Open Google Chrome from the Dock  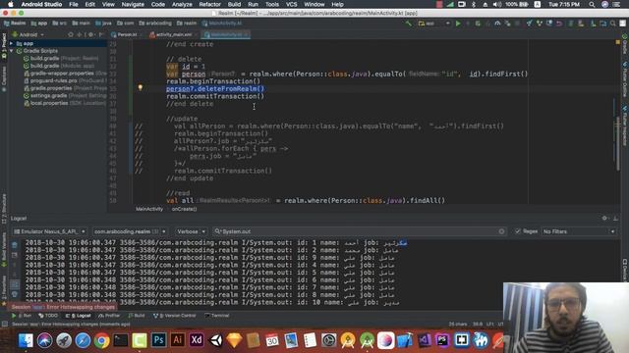102,340
